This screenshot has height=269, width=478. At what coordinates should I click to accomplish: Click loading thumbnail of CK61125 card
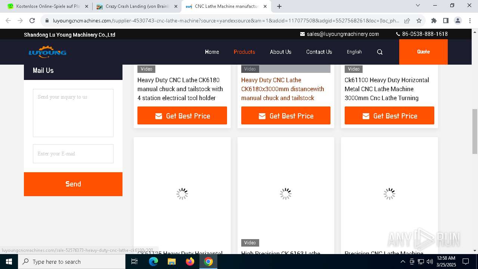pyautogui.click(x=182, y=193)
